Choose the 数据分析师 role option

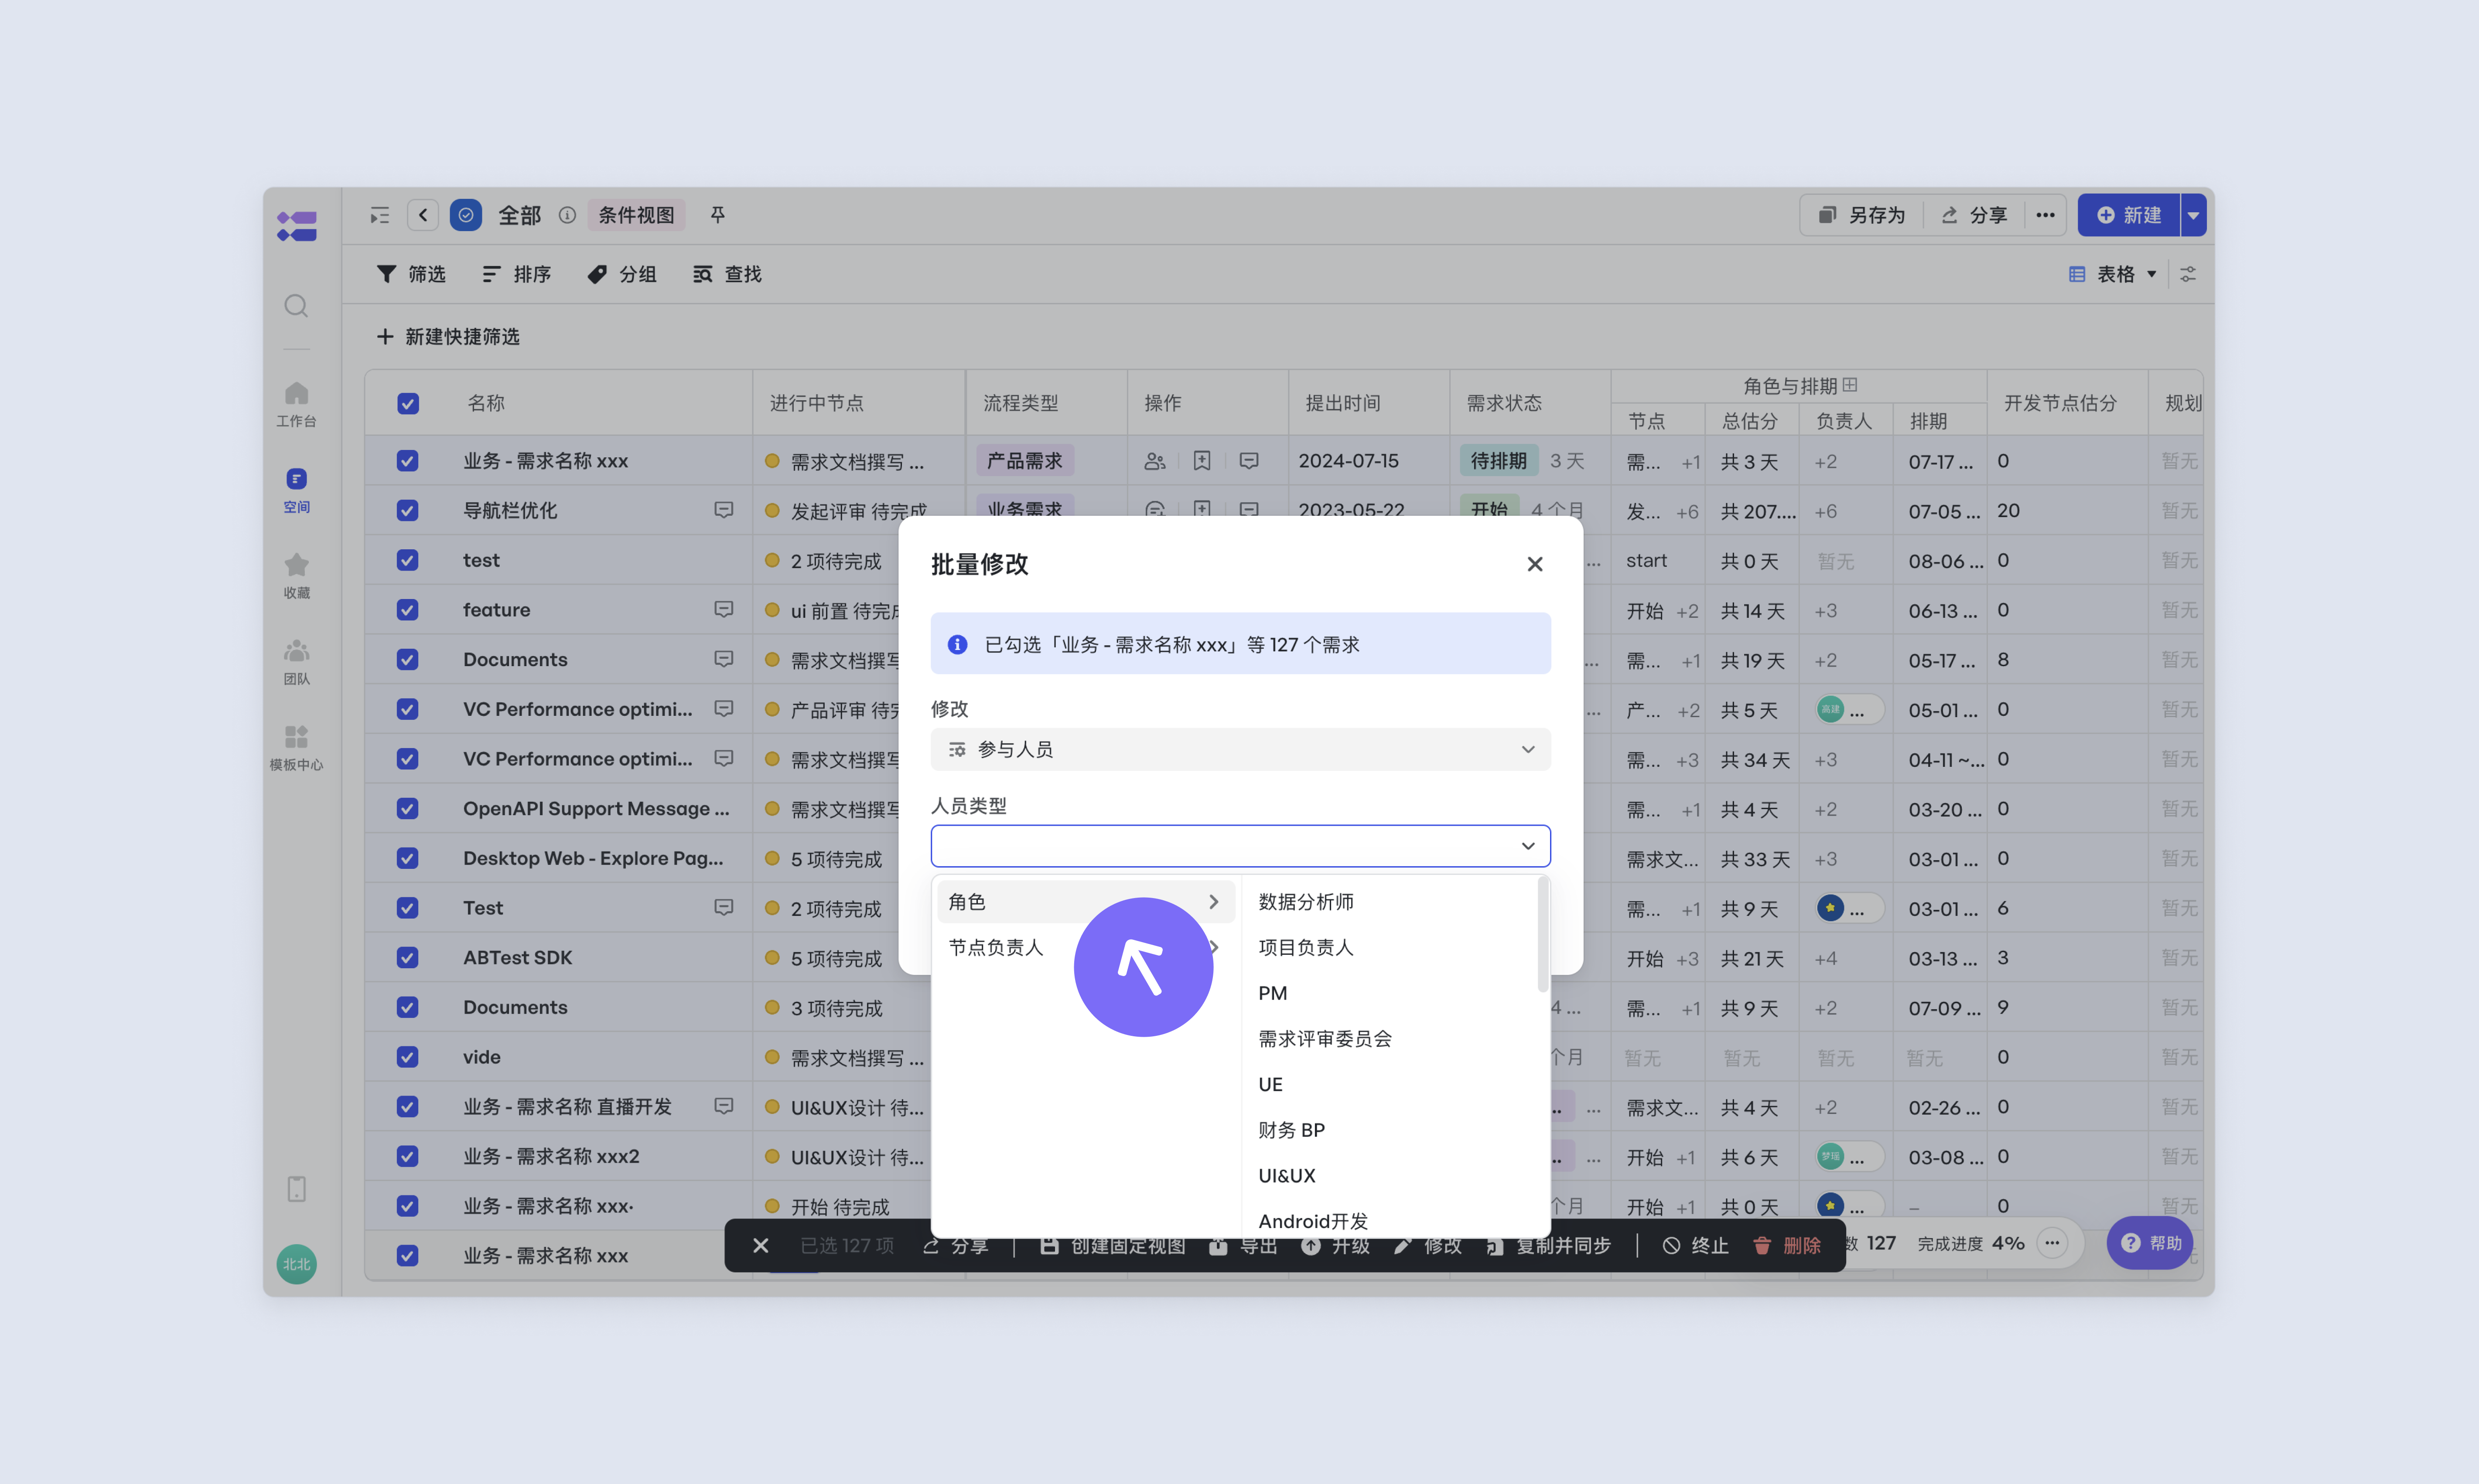1305,902
